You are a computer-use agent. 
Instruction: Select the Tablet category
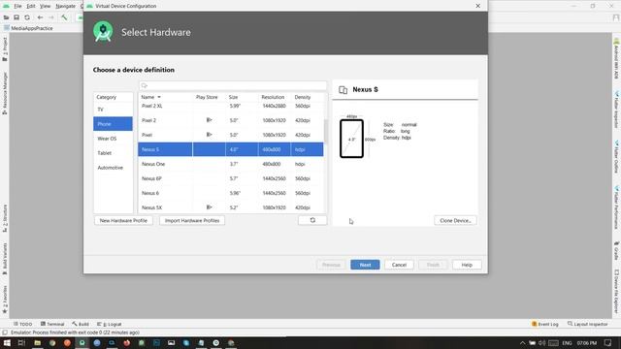click(113, 153)
